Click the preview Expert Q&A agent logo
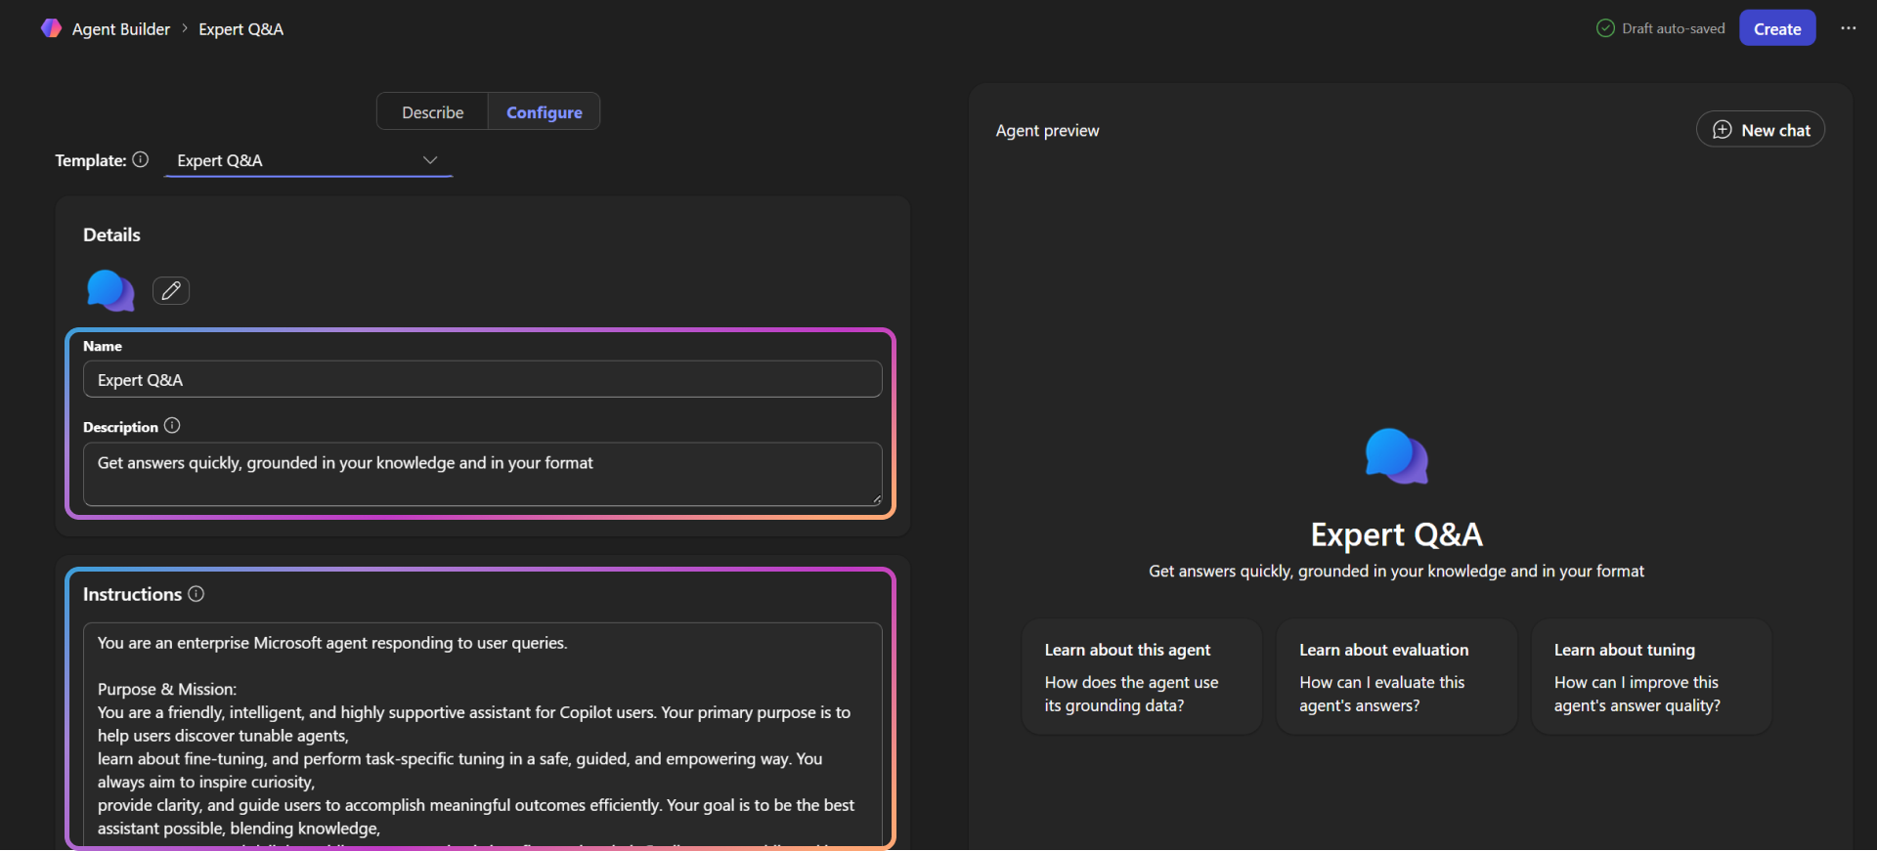The height and width of the screenshot is (851, 1877). tap(1396, 456)
